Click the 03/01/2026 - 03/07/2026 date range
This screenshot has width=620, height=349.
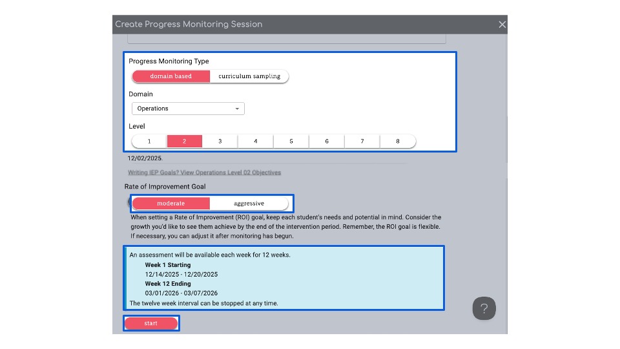(x=181, y=293)
